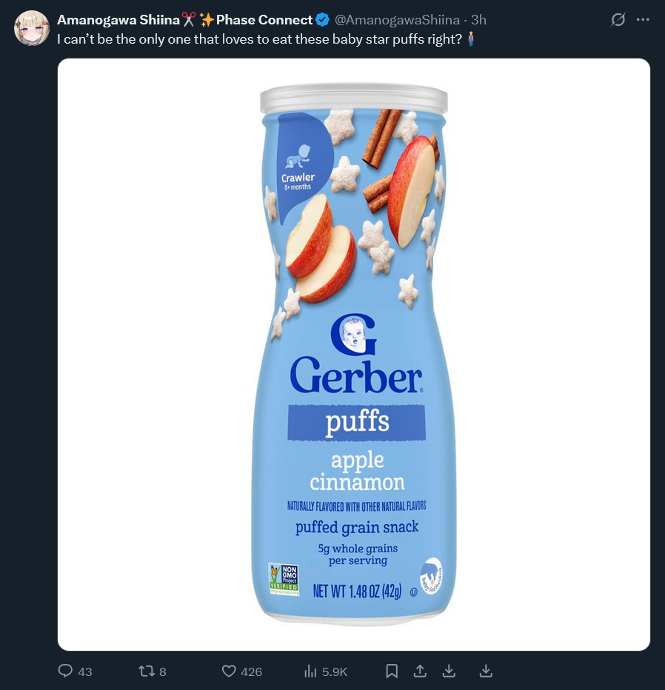Open Amanogawa Shiina's profile avatar
Image resolution: width=665 pixels, height=690 pixels.
pos(31,28)
